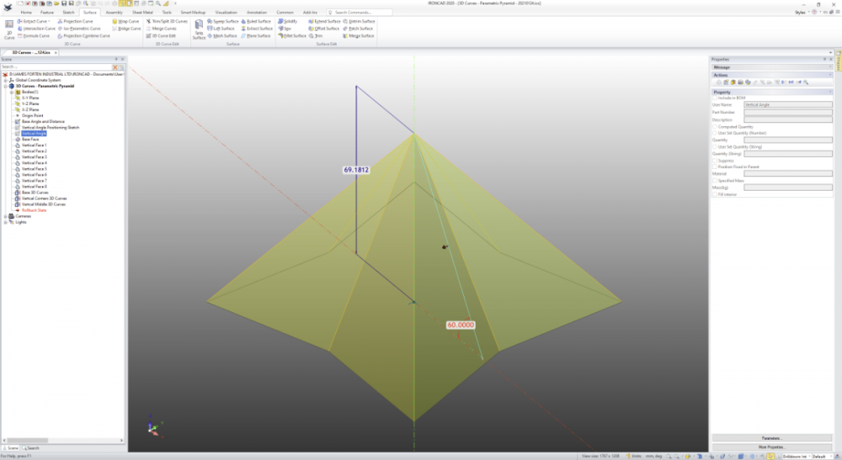Use the Extract Surface tool
The image size is (842, 460).
[x=257, y=29]
